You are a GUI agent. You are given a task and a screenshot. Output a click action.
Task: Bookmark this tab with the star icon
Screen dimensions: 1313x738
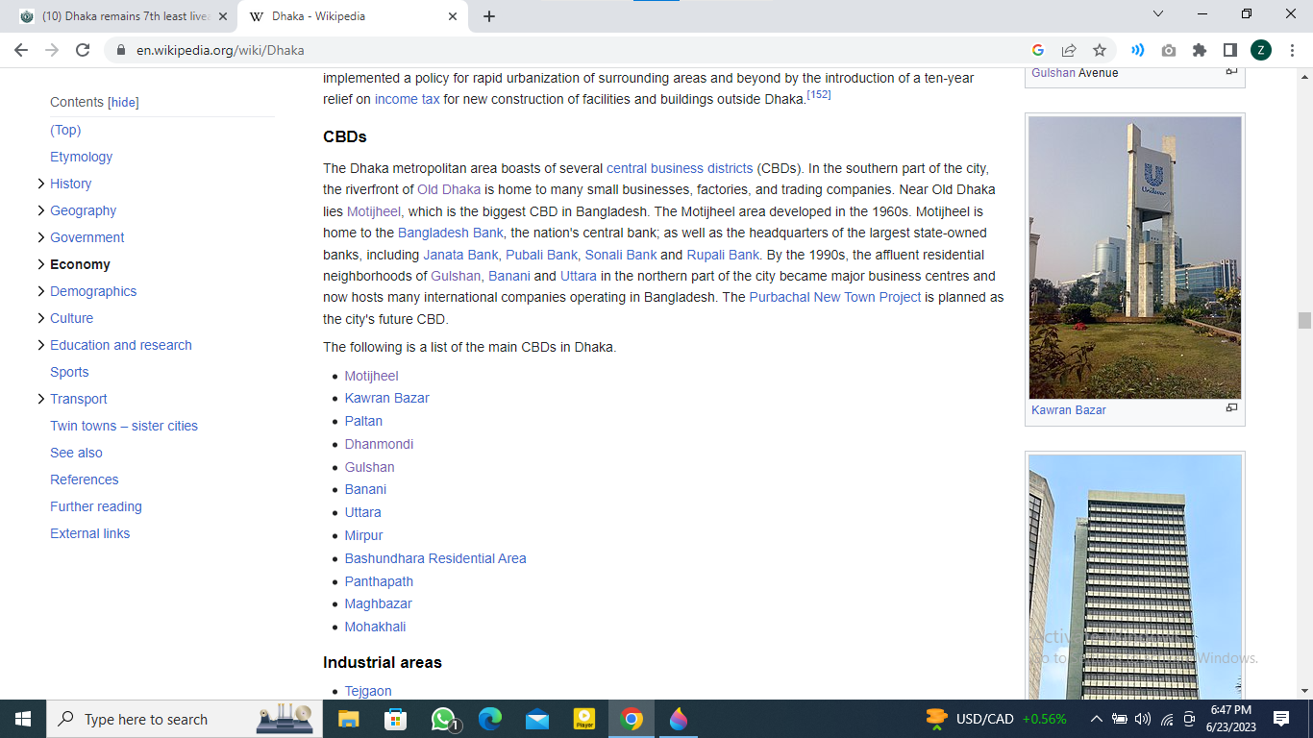click(x=1100, y=50)
